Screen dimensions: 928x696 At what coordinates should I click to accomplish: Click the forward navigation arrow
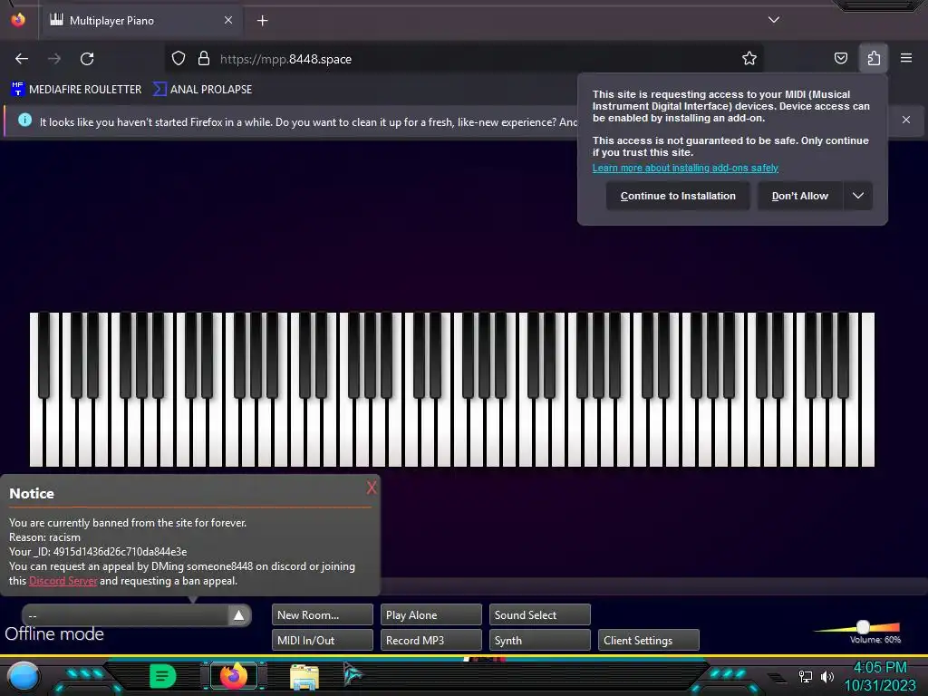pyautogui.click(x=54, y=59)
